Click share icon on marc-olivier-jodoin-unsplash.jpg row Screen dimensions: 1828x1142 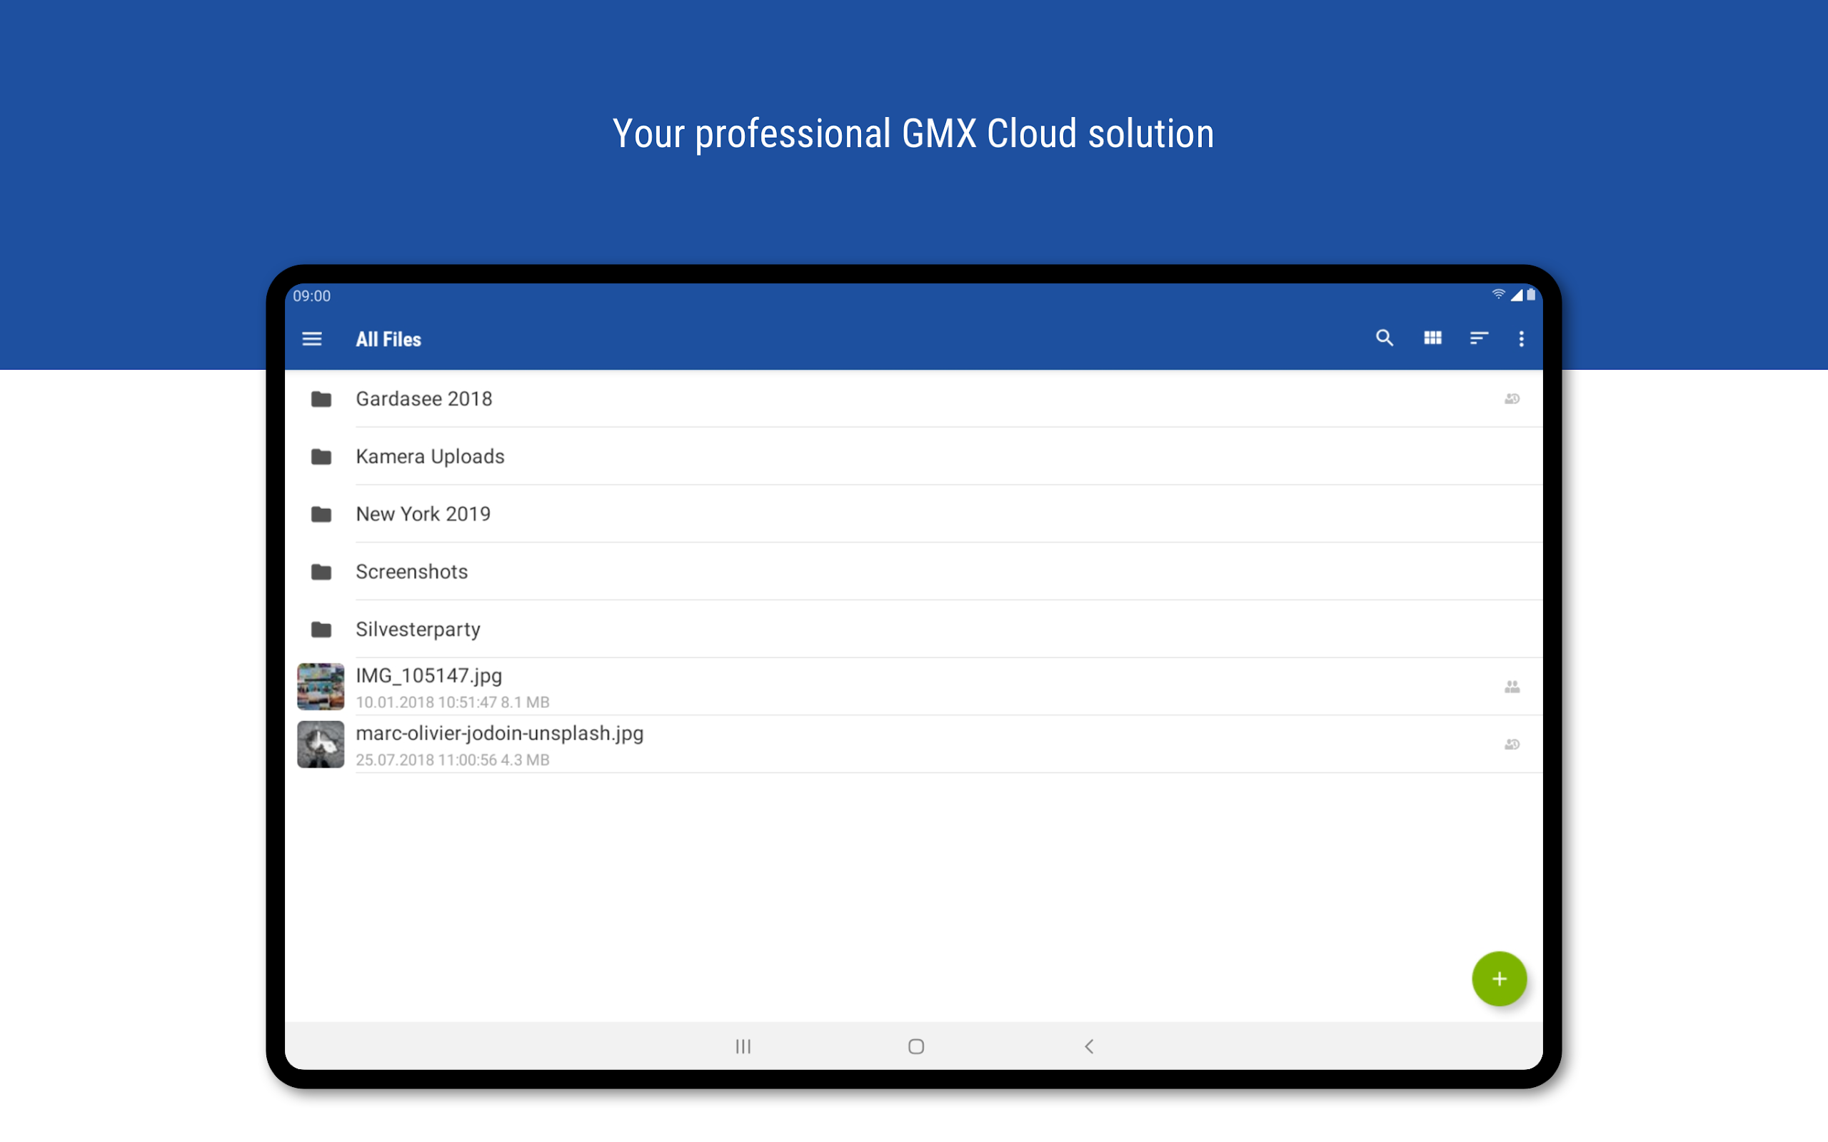1512,744
